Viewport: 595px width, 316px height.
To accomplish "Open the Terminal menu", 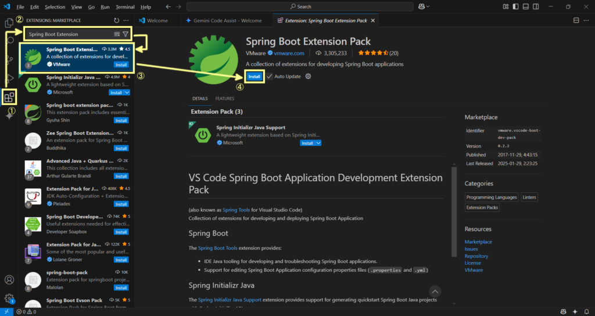I will 125,7.
